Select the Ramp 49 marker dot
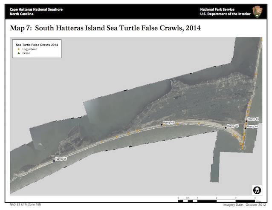The width and height of the screenshot is (272, 210). pos(162,125)
